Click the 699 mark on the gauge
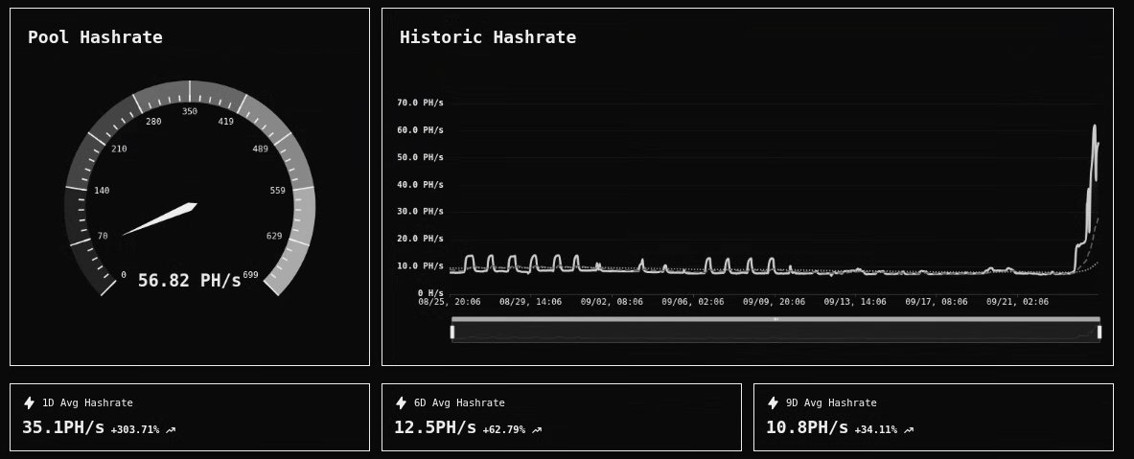Viewport: 1134px width, 459px height. [x=251, y=275]
